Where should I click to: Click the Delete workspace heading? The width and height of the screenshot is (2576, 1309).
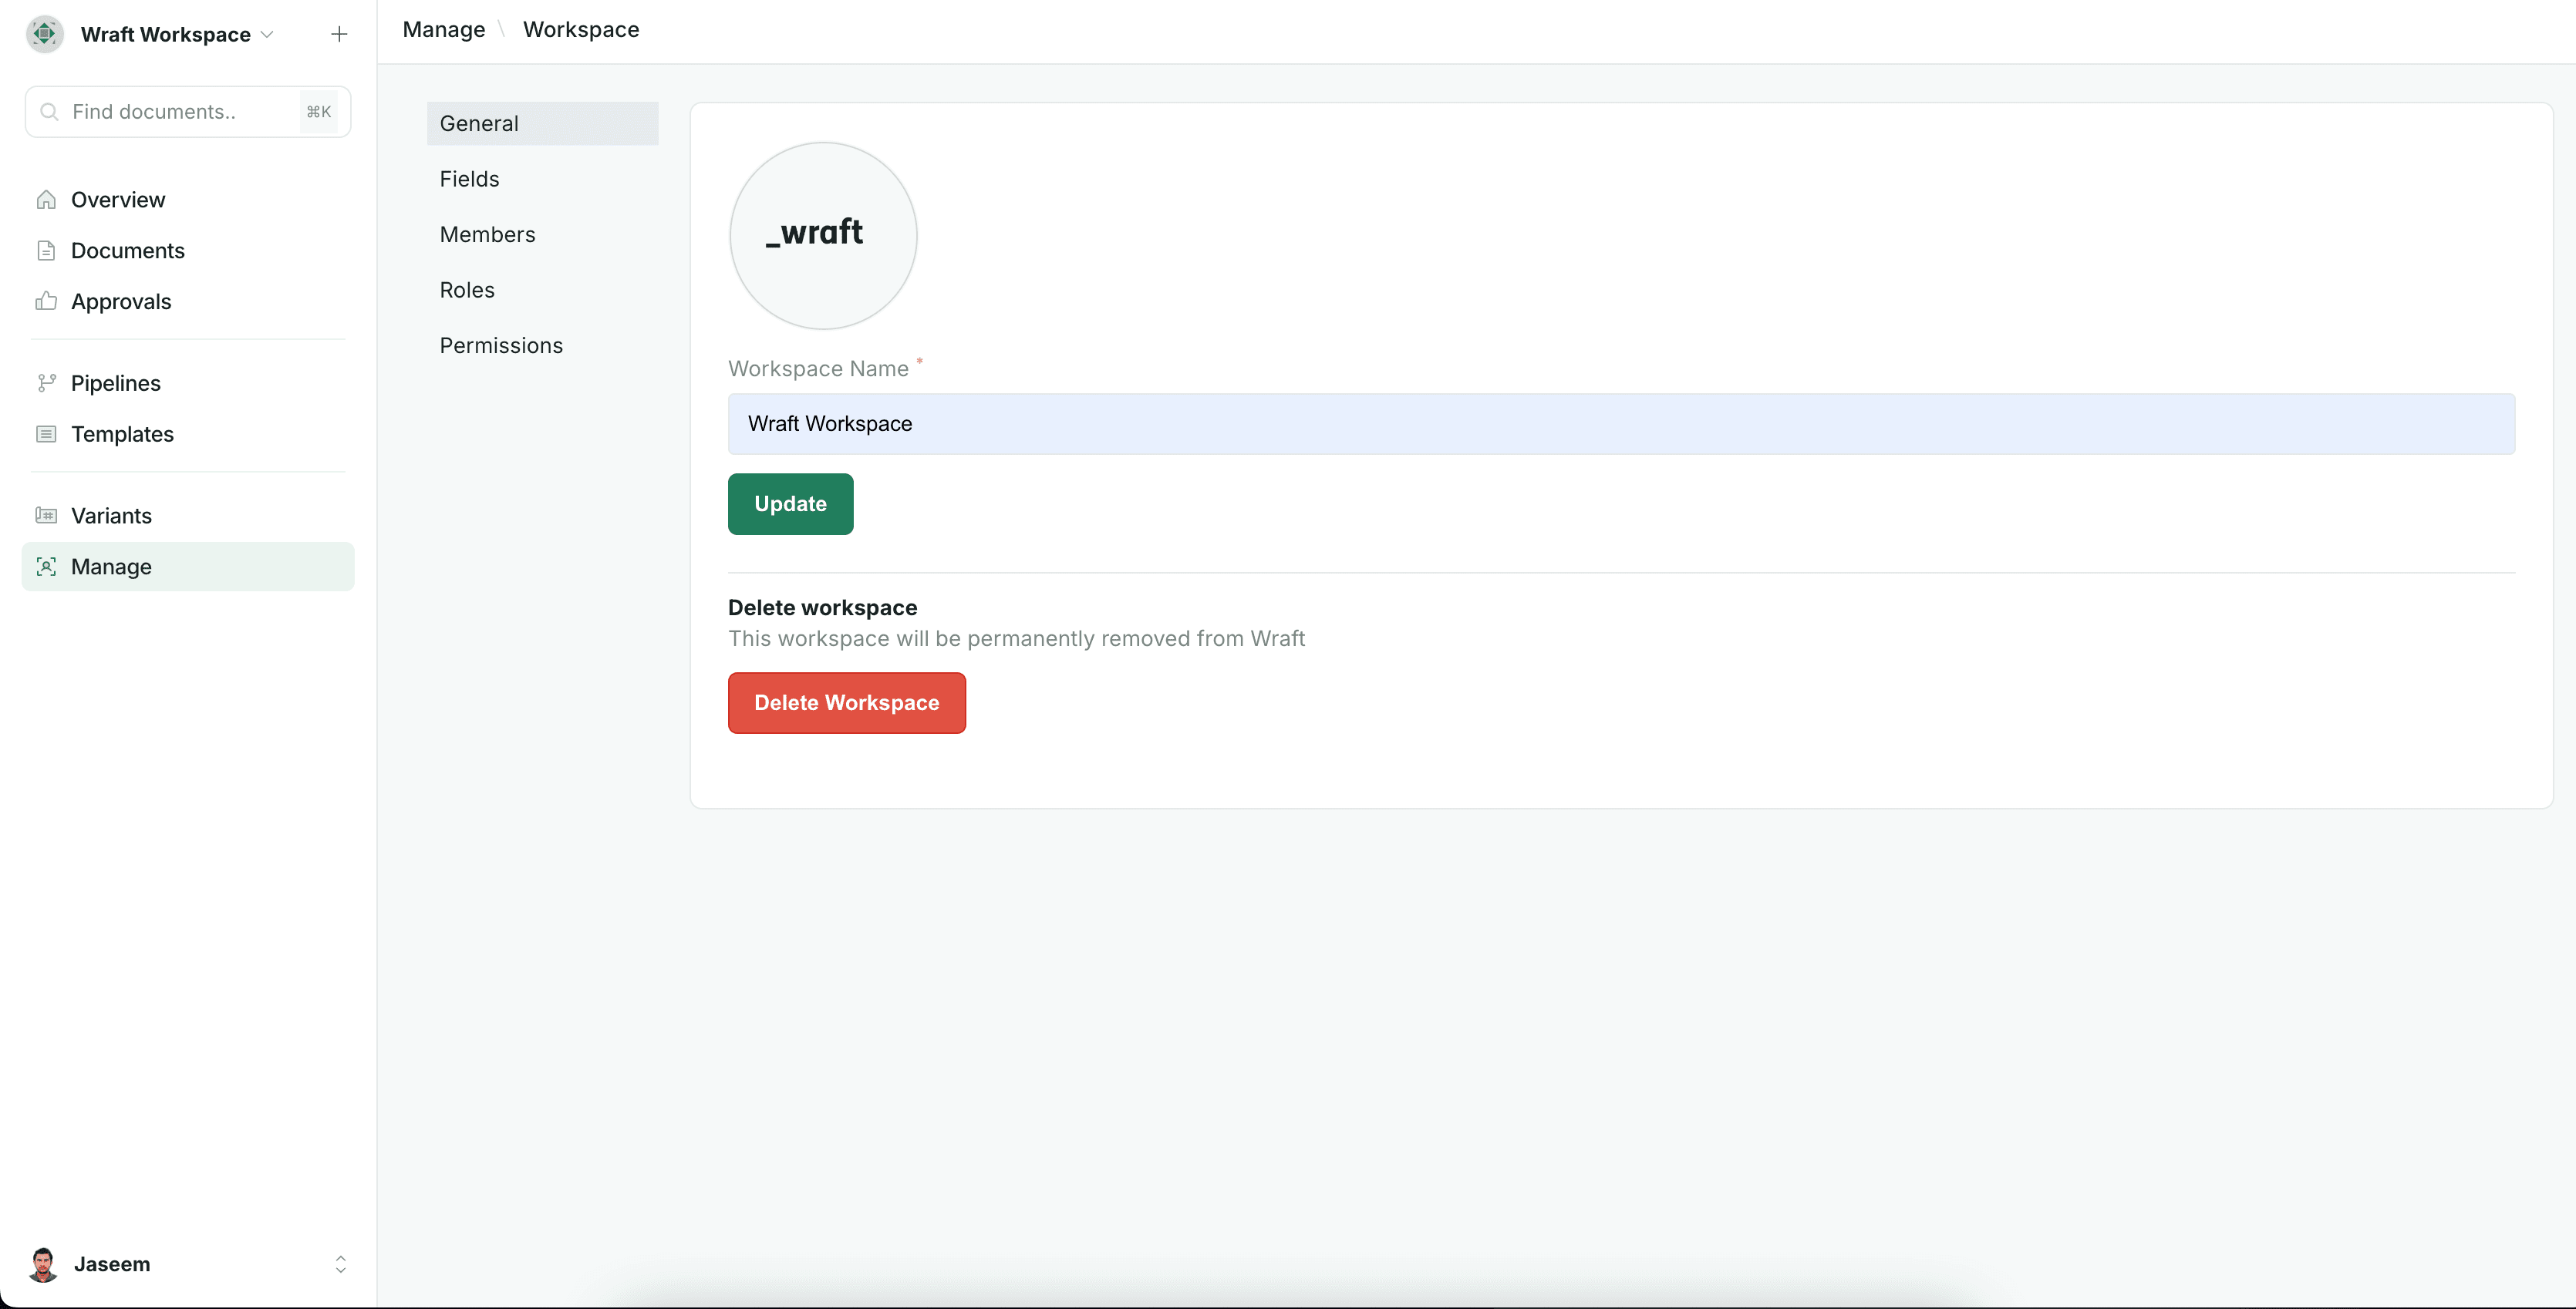[x=822, y=607]
